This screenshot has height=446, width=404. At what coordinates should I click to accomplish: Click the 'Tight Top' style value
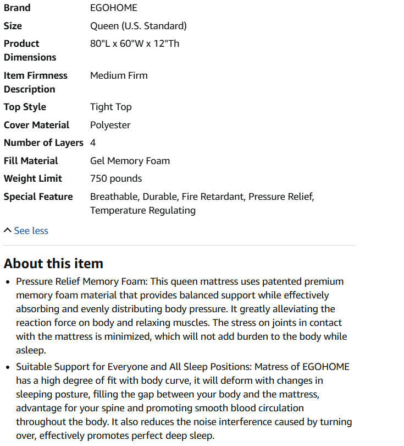pyautogui.click(x=110, y=107)
